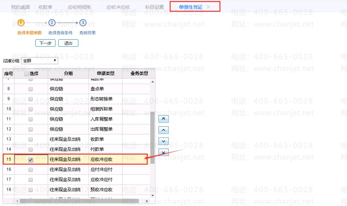Check row 16 应付冲应付 checkbox

pos(31,170)
